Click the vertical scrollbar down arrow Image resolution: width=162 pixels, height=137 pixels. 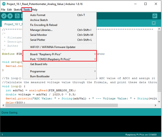(159, 102)
